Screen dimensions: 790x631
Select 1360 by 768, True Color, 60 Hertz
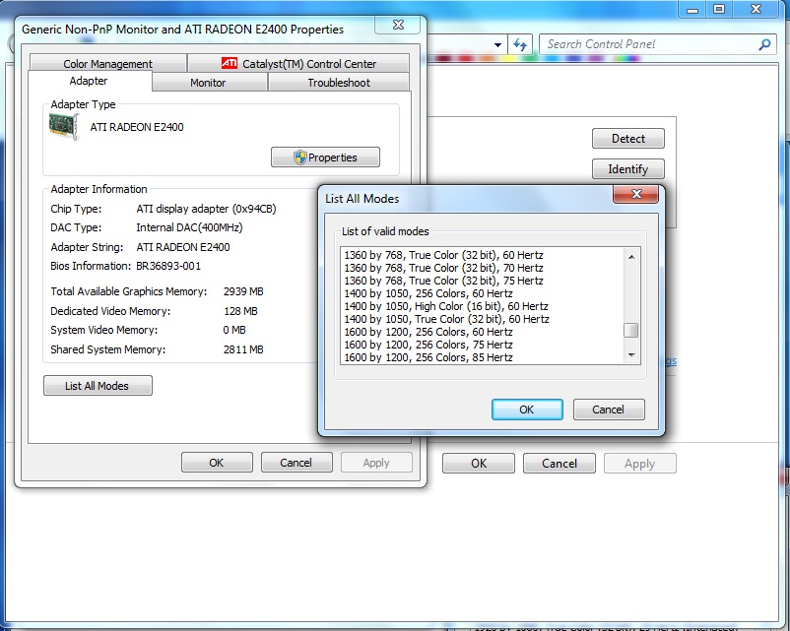444,255
